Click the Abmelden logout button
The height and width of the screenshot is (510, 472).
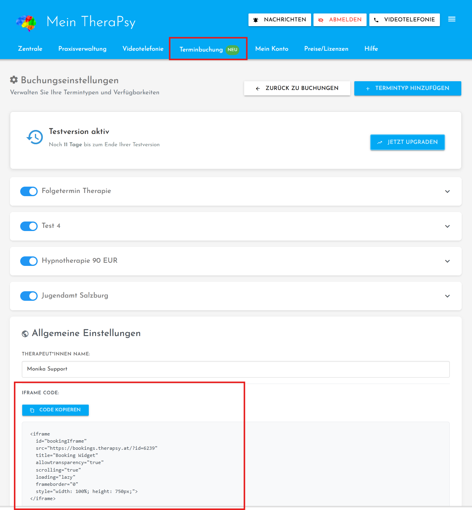point(340,20)
